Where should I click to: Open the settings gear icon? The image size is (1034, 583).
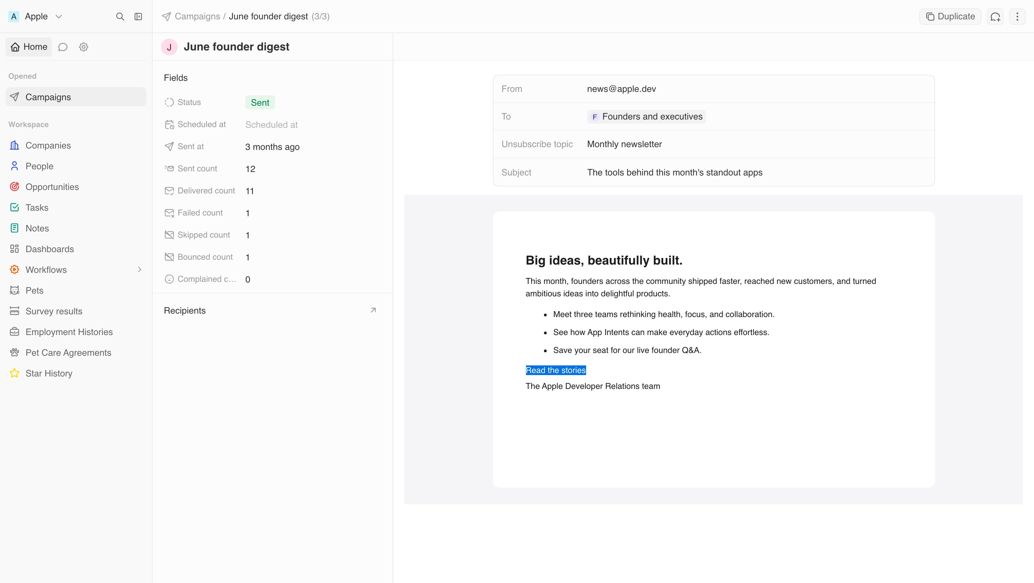[x=84, y=47]
